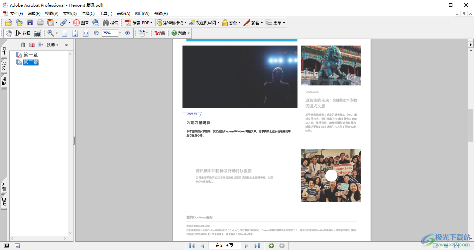Image resolution: width=474 pixels, height=250 pixels.
Task: Click the green Previous View button
Action: [x=271, y=246]
